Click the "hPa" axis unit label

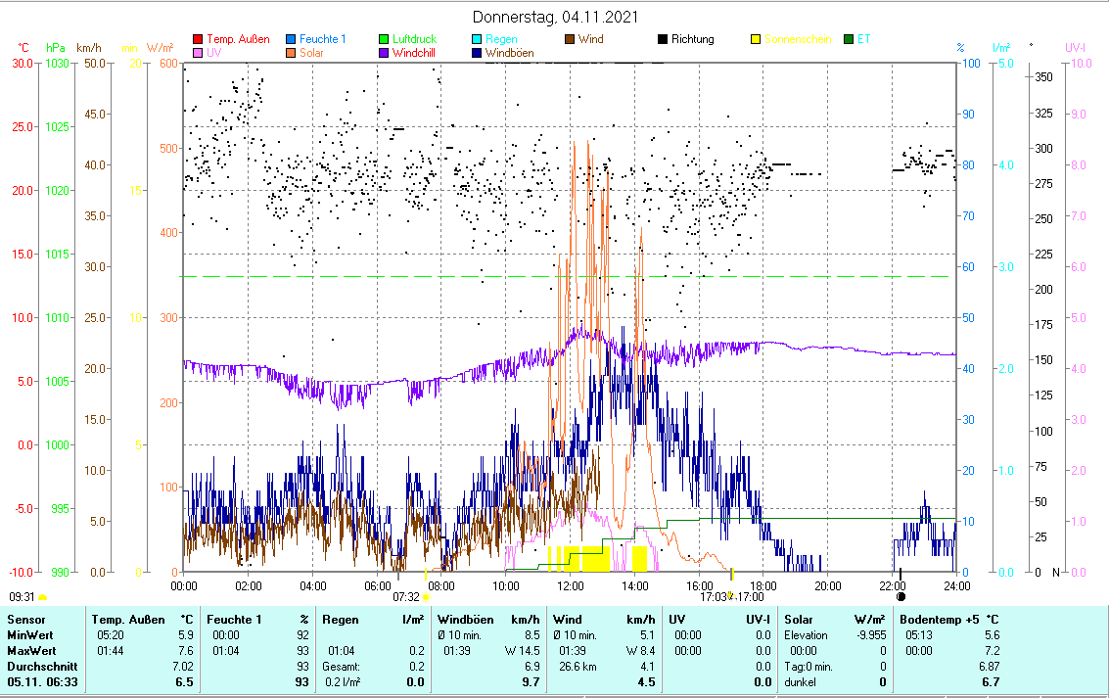click(x=56, y=48)
